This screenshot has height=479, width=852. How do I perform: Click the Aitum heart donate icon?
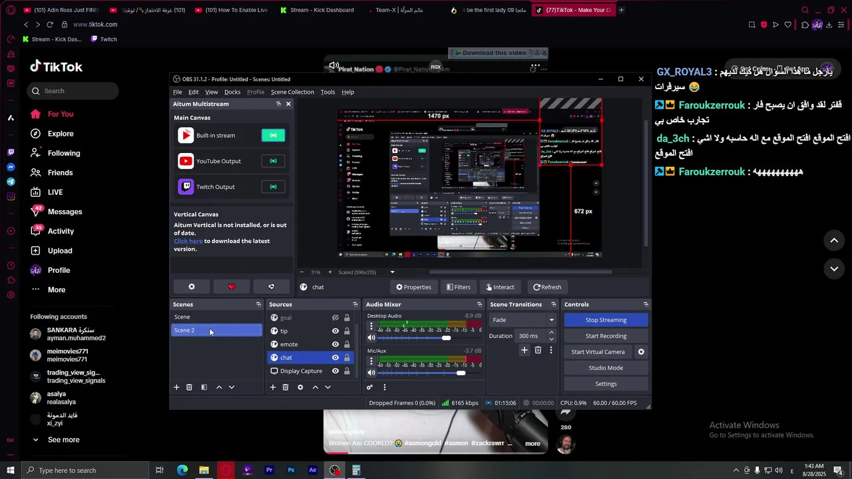pyautogui.click(x=232, y=287)
